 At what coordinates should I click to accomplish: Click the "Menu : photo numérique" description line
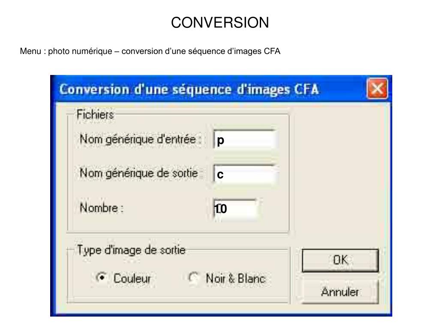(150, 51)
